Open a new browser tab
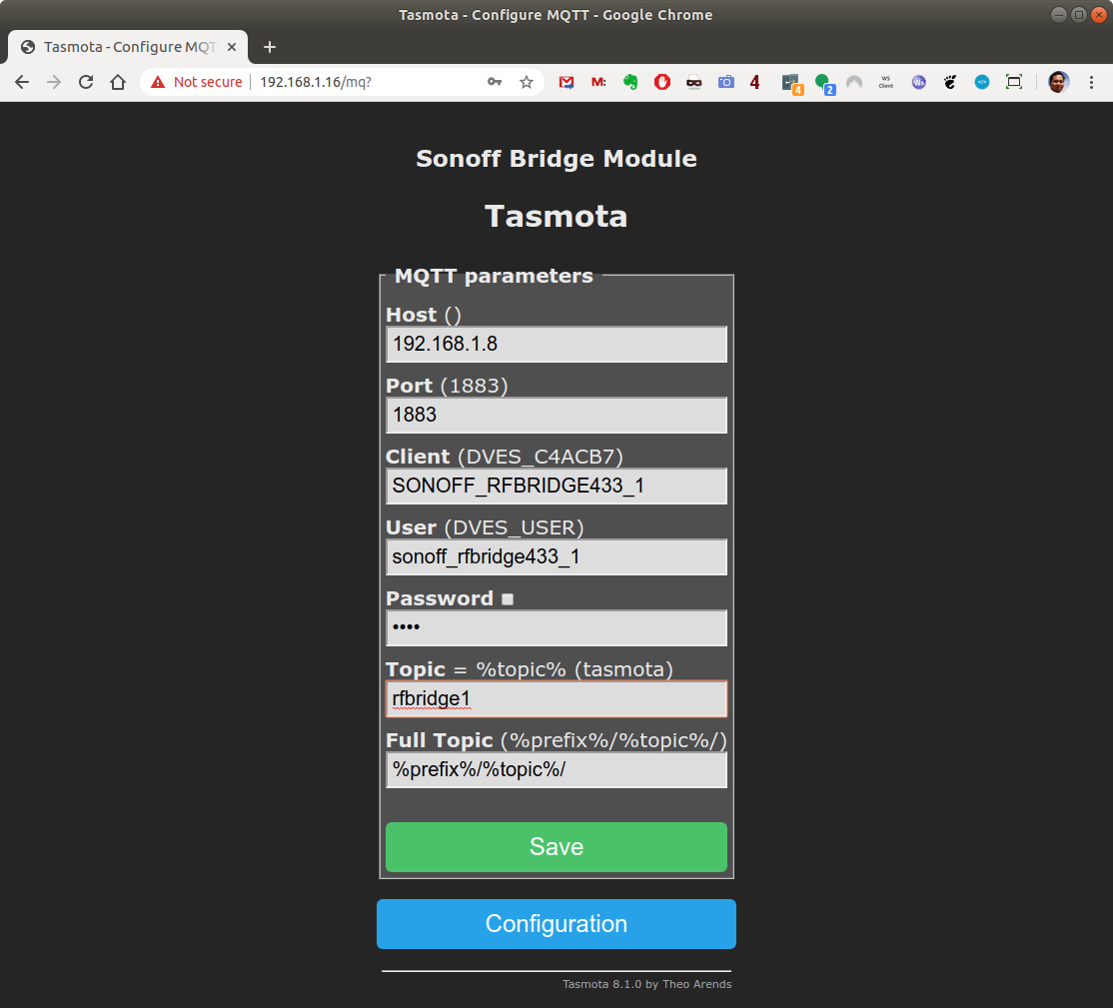 click(x=270, y=47)
